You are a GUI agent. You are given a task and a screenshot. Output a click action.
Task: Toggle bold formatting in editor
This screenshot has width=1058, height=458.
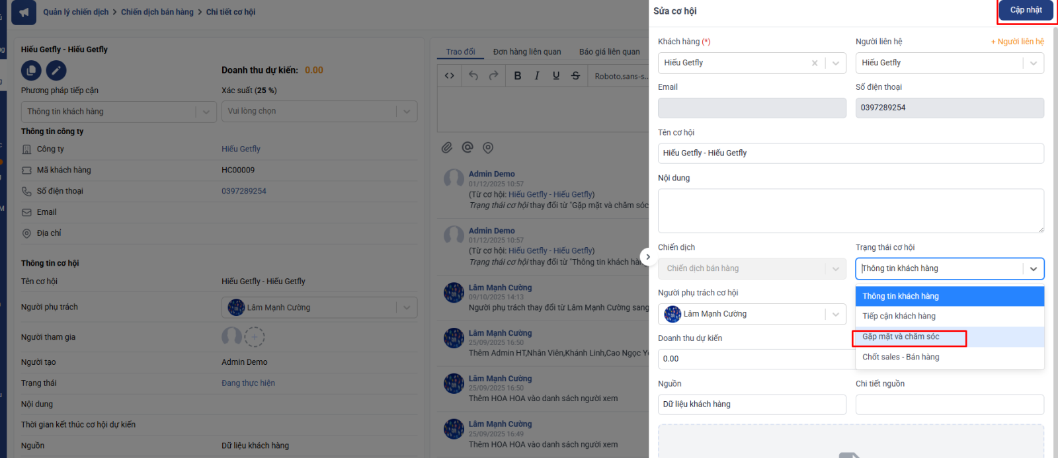point(517,76)
